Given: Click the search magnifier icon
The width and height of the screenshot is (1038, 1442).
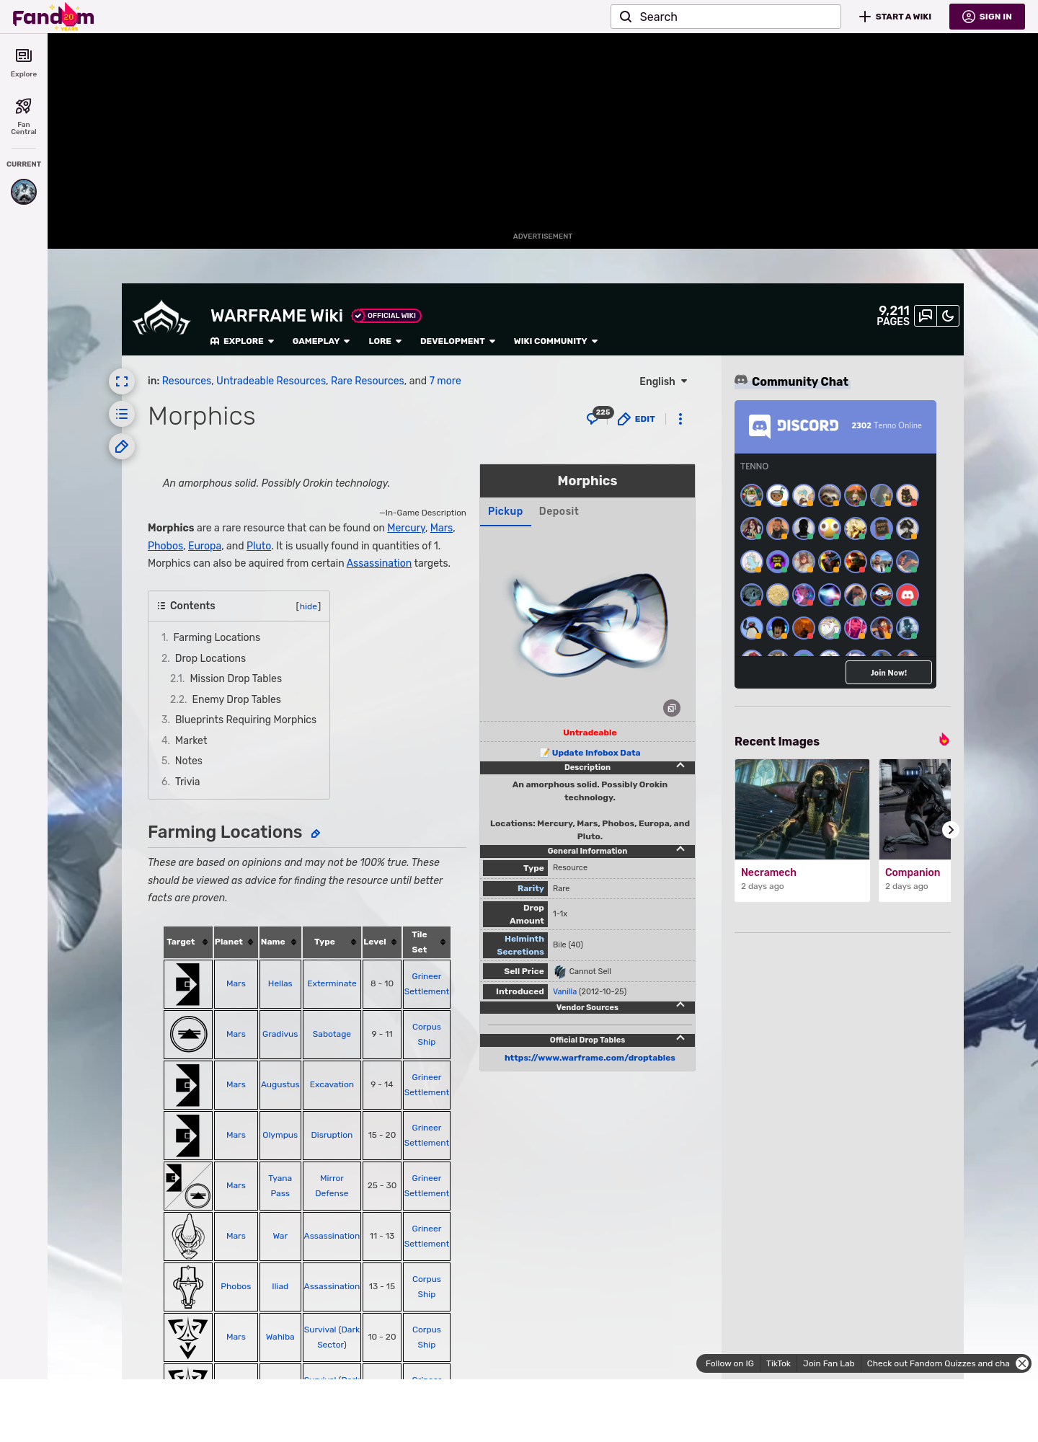Looking at the screenshot, I should tap(626, 17).
